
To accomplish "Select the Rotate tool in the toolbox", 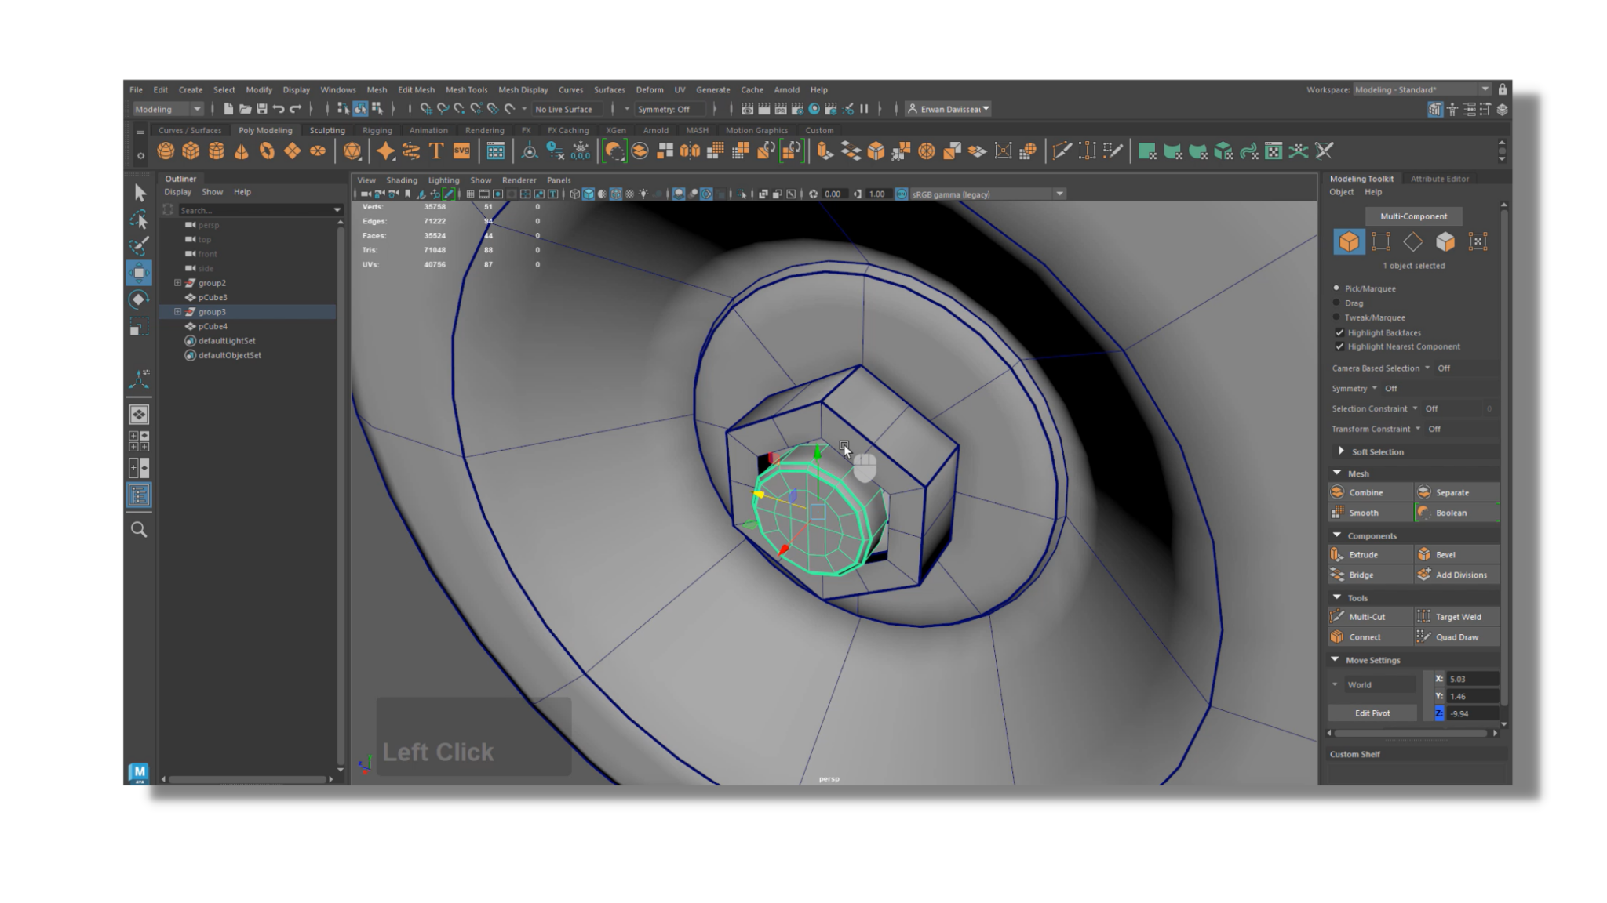I will click(139, 299).
